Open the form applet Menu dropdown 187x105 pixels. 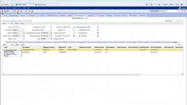tap(4, 23)
